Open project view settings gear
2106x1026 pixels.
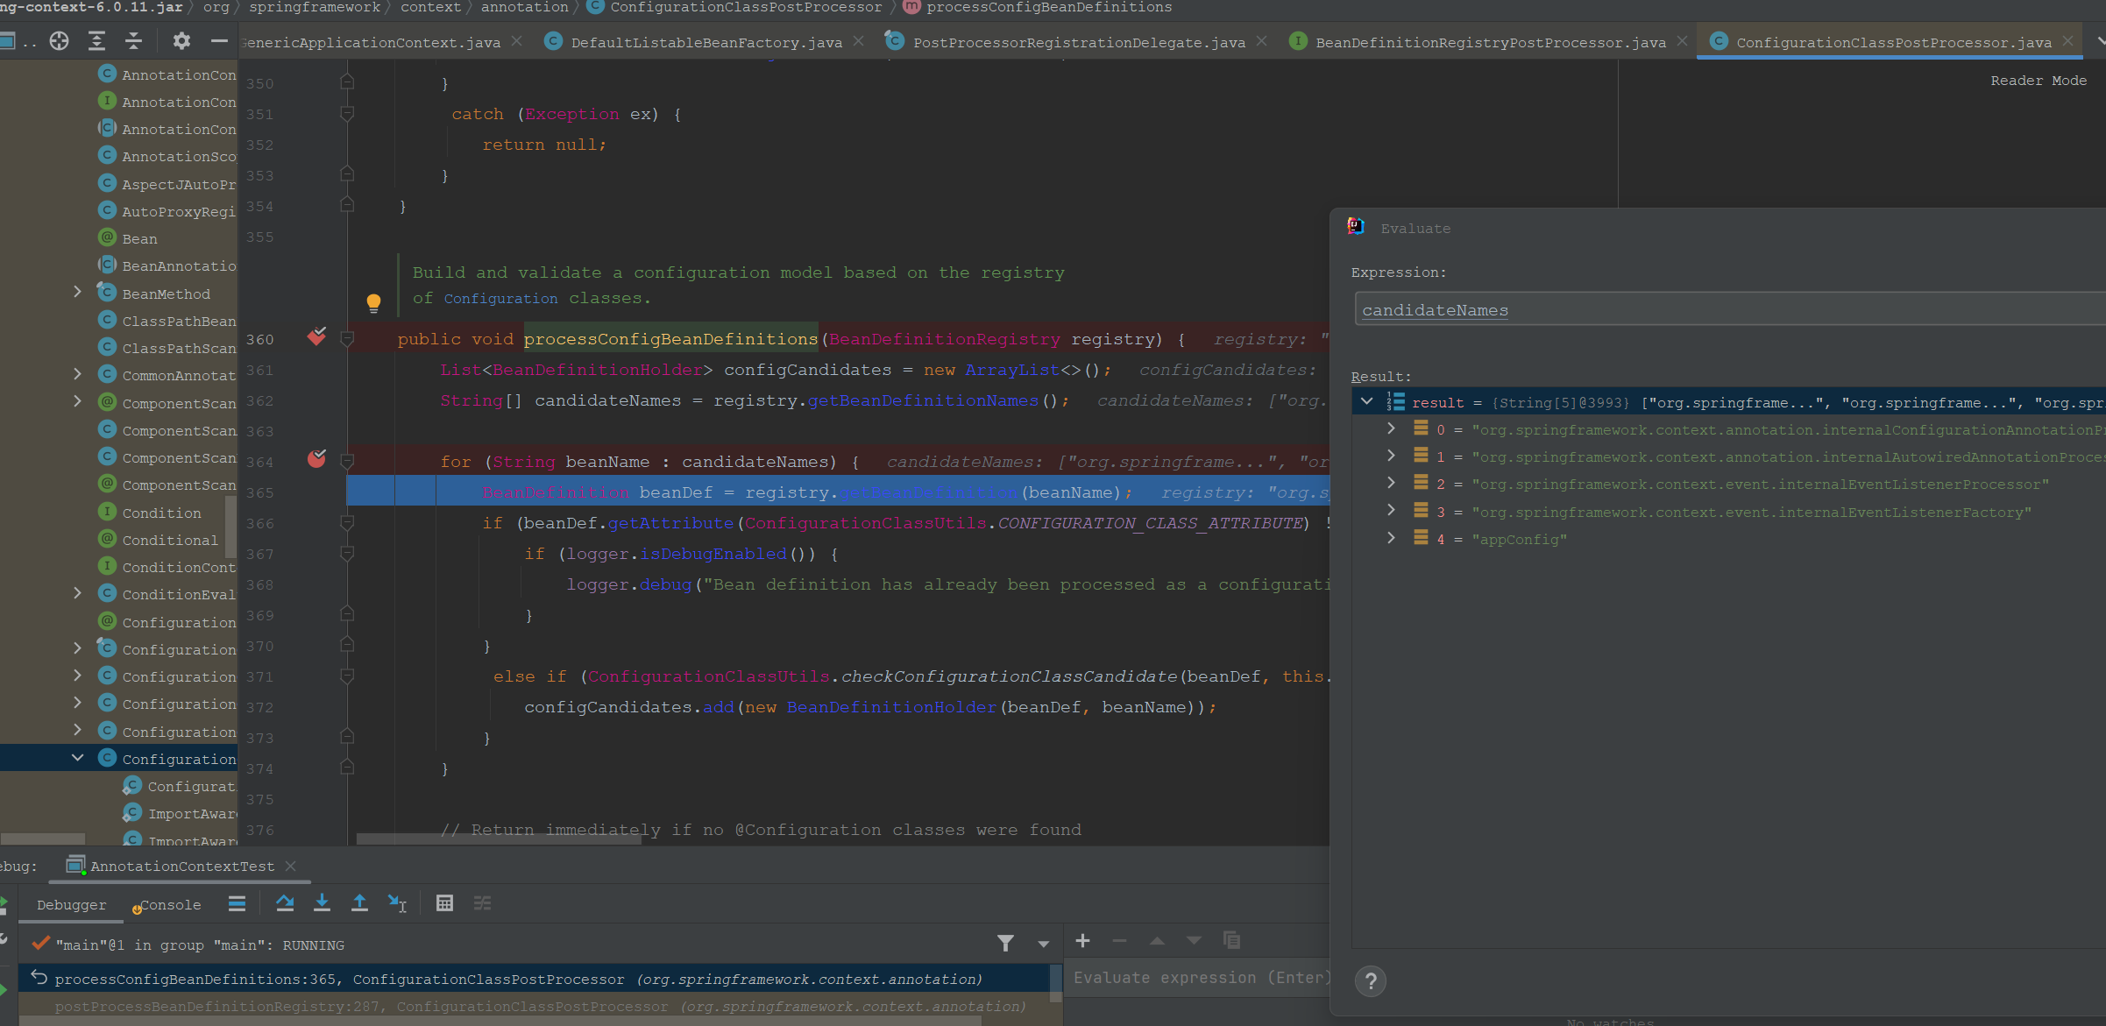pos(181,41)
